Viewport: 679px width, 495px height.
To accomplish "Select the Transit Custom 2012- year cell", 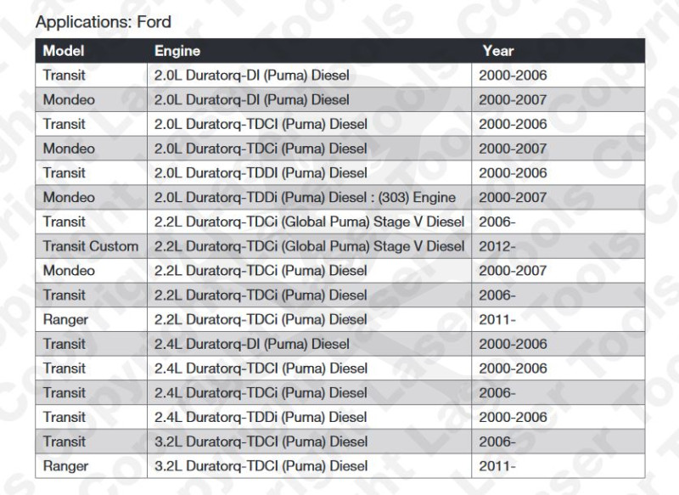I will pos(558,246).
